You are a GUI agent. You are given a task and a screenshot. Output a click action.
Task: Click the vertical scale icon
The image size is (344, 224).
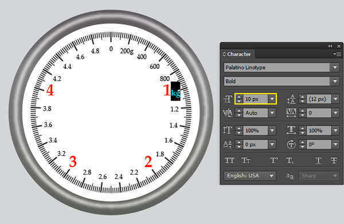[x=228, y=130]
